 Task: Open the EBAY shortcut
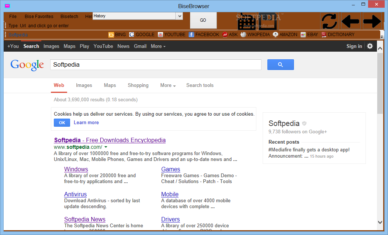tap(309, 35)
